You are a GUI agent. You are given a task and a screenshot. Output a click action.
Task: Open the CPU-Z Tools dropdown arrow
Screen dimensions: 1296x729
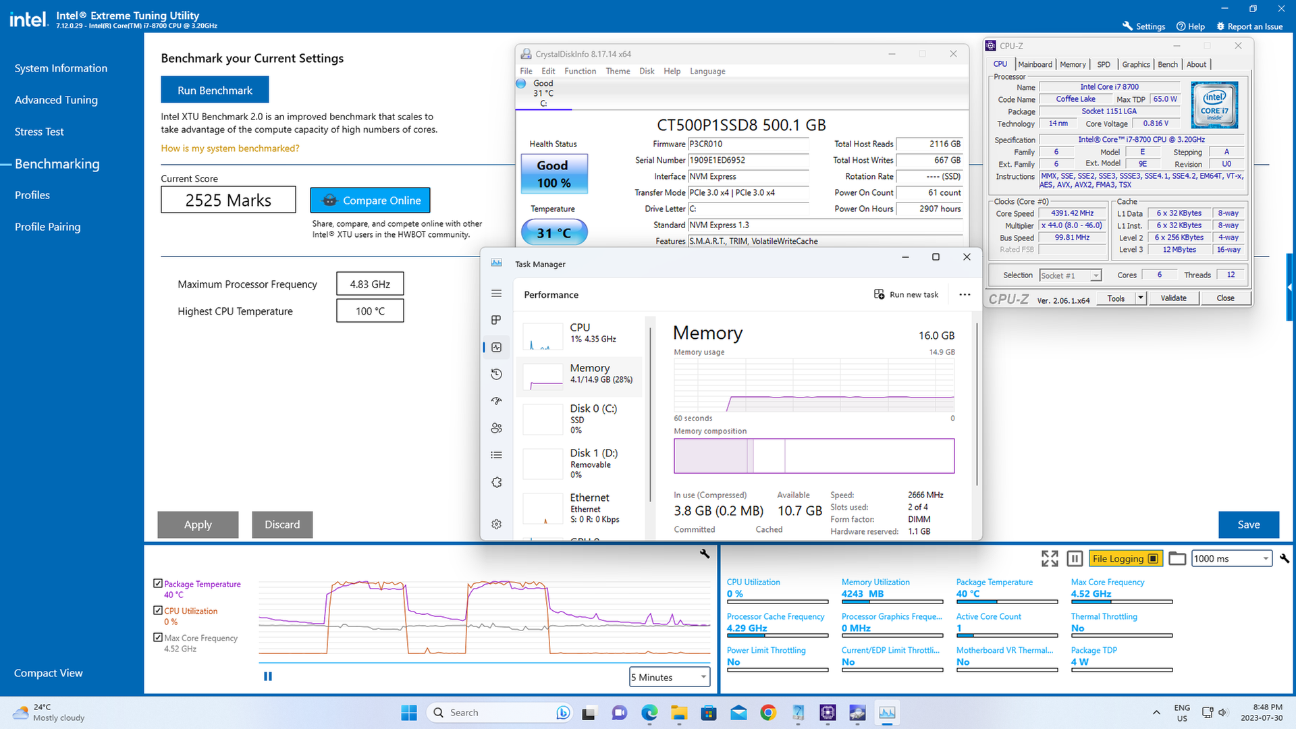pos(1141,298)
